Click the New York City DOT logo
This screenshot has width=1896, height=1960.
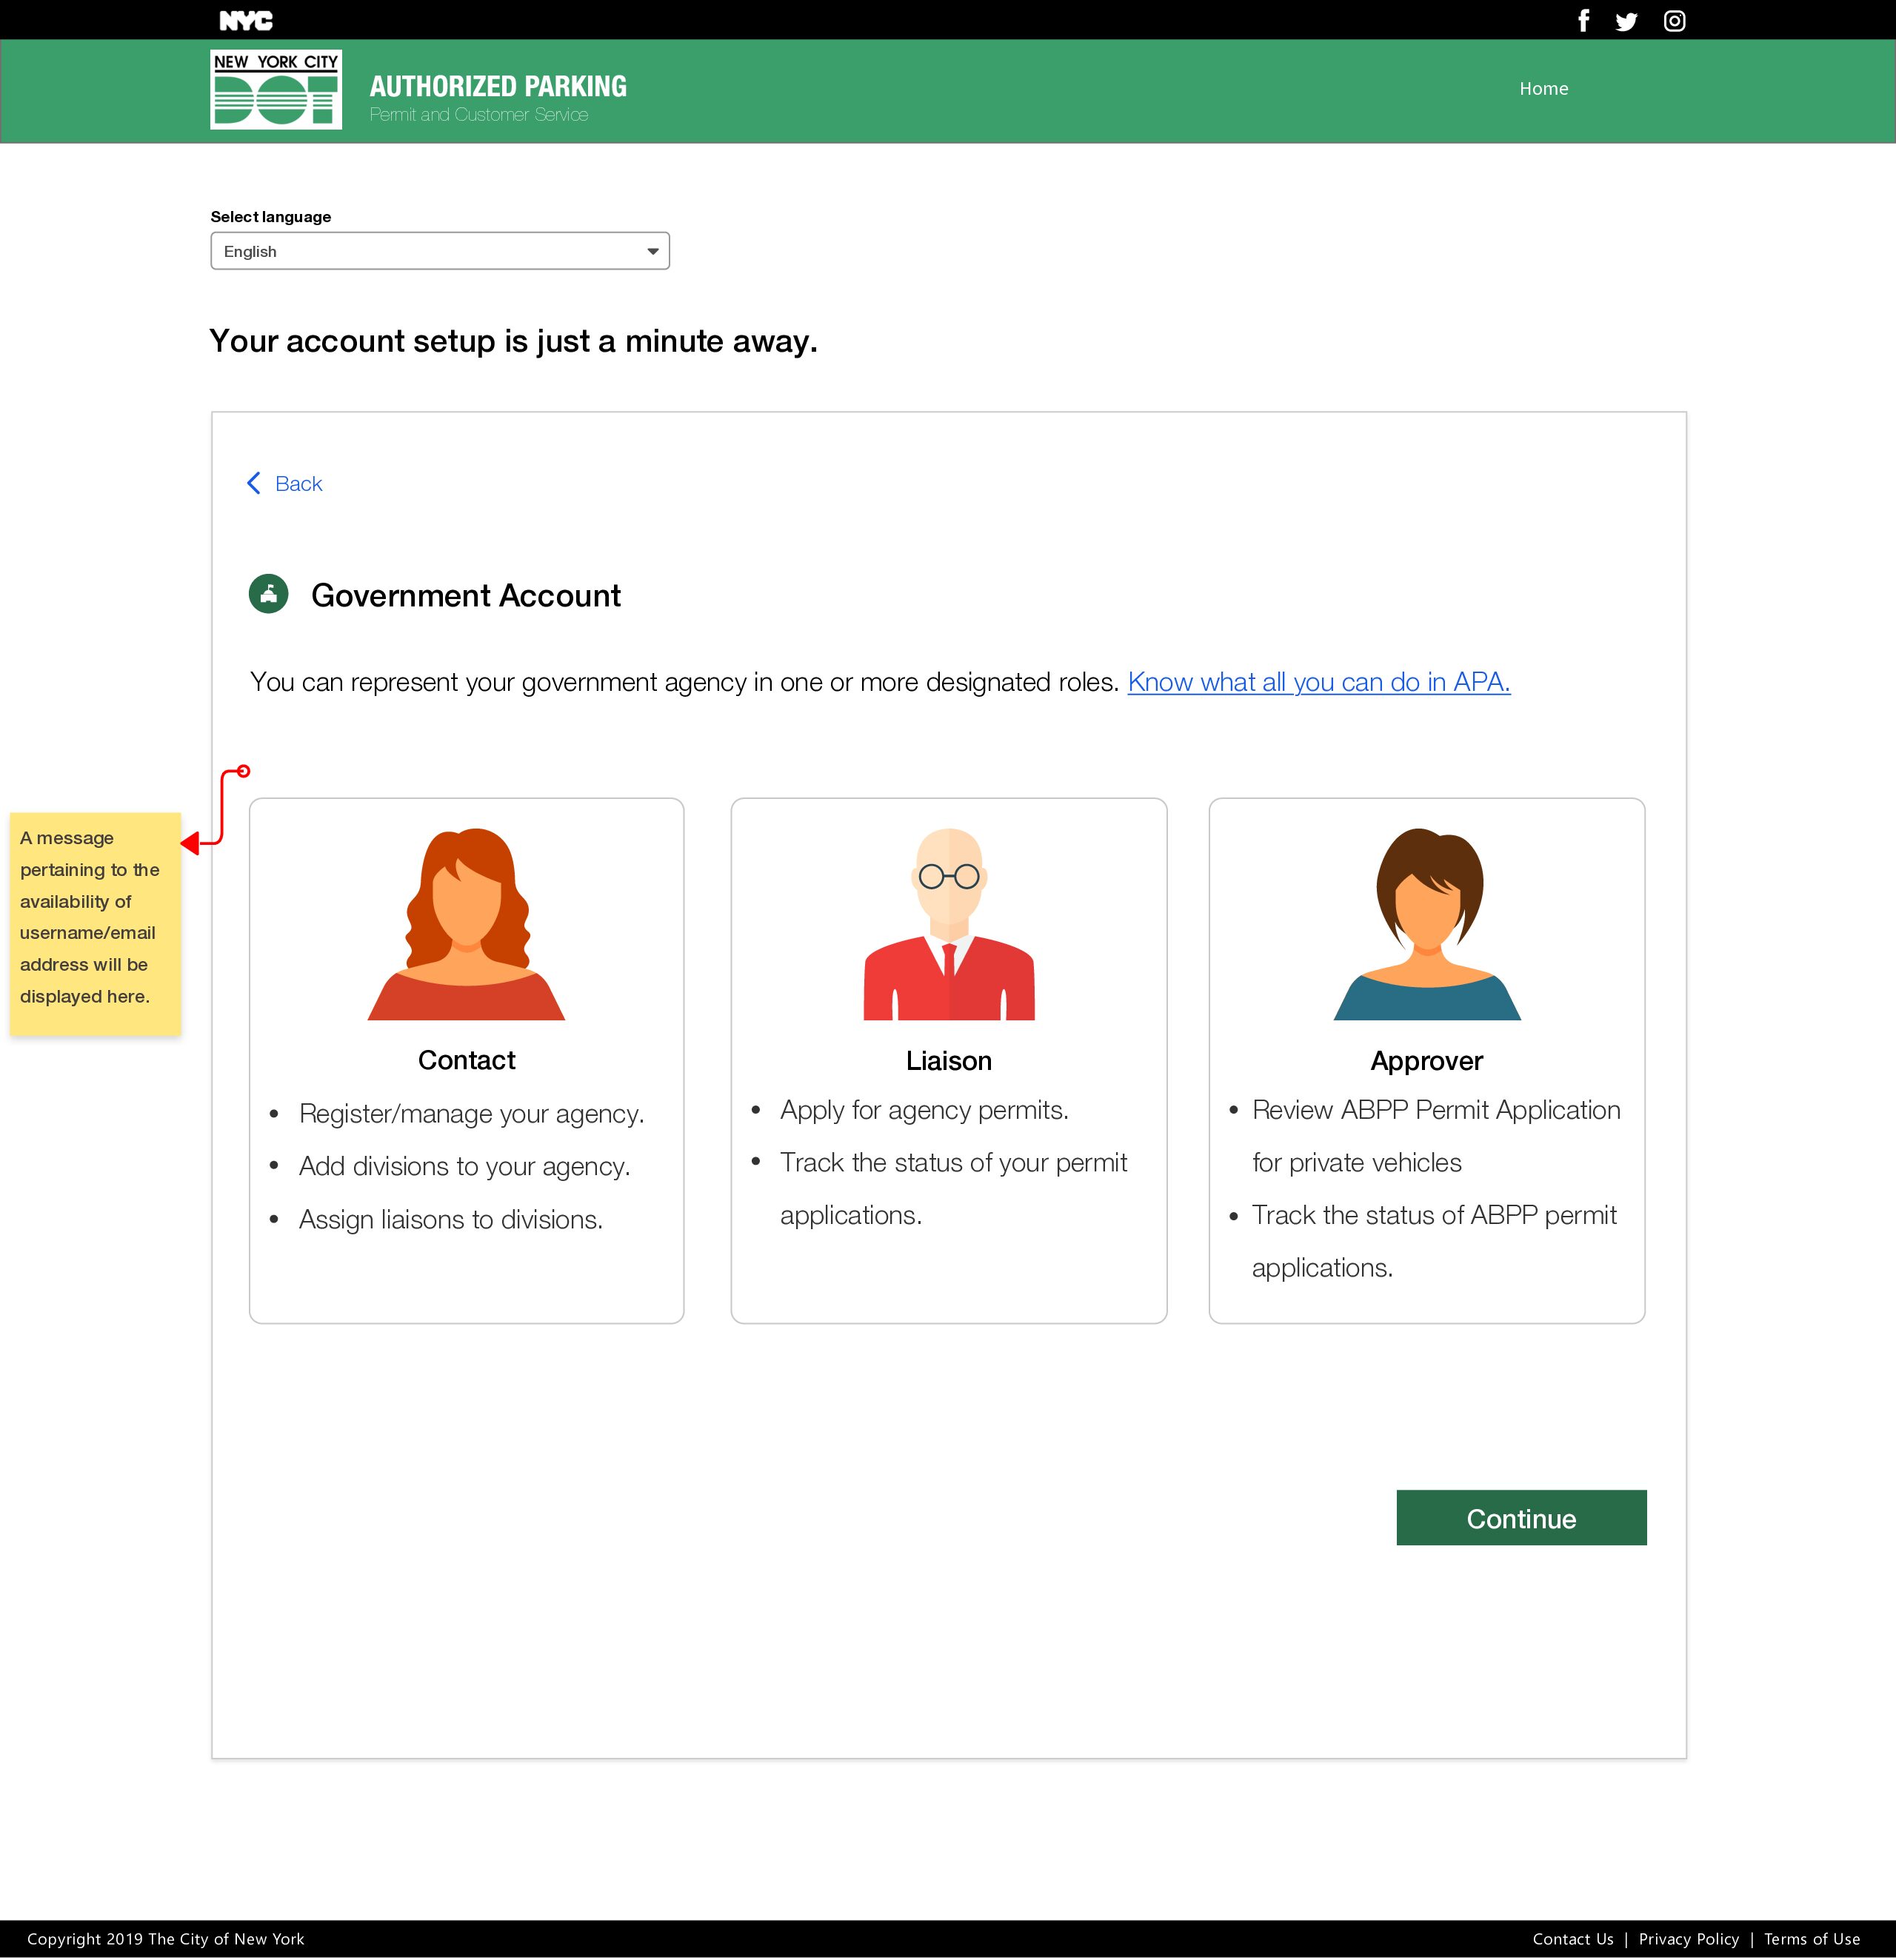point(276,90)
